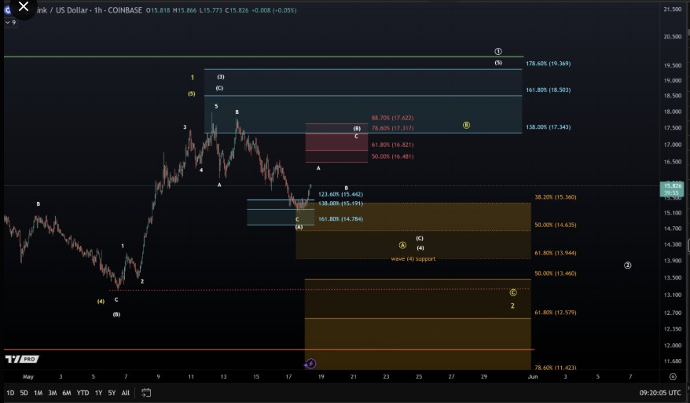Select the 50.00% (13.460) level label
Image resolution: width=690 pixels, height=403 pixels.
(x=556, y=273)
